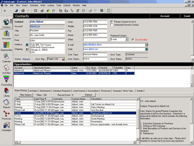
Task: Open Contacts in the navigation bar
Action: coord(6,23)
